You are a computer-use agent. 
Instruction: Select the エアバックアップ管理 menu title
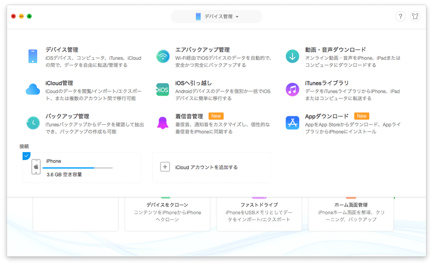202,50
